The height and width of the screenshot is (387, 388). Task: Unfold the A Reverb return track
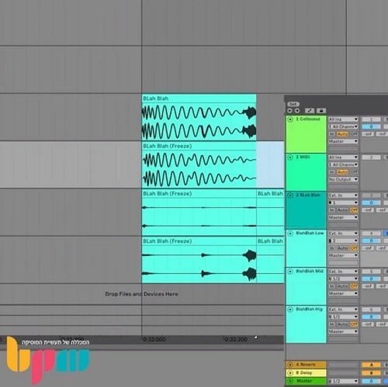point(290,365)
